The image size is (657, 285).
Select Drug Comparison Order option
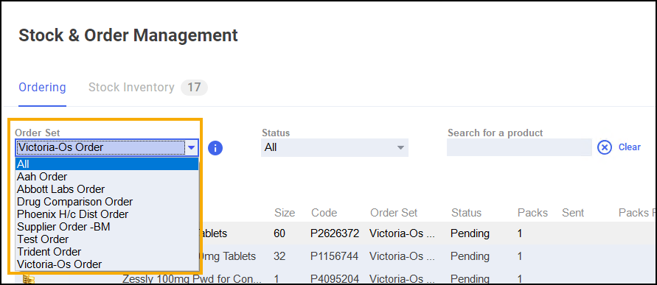[107, 202]
